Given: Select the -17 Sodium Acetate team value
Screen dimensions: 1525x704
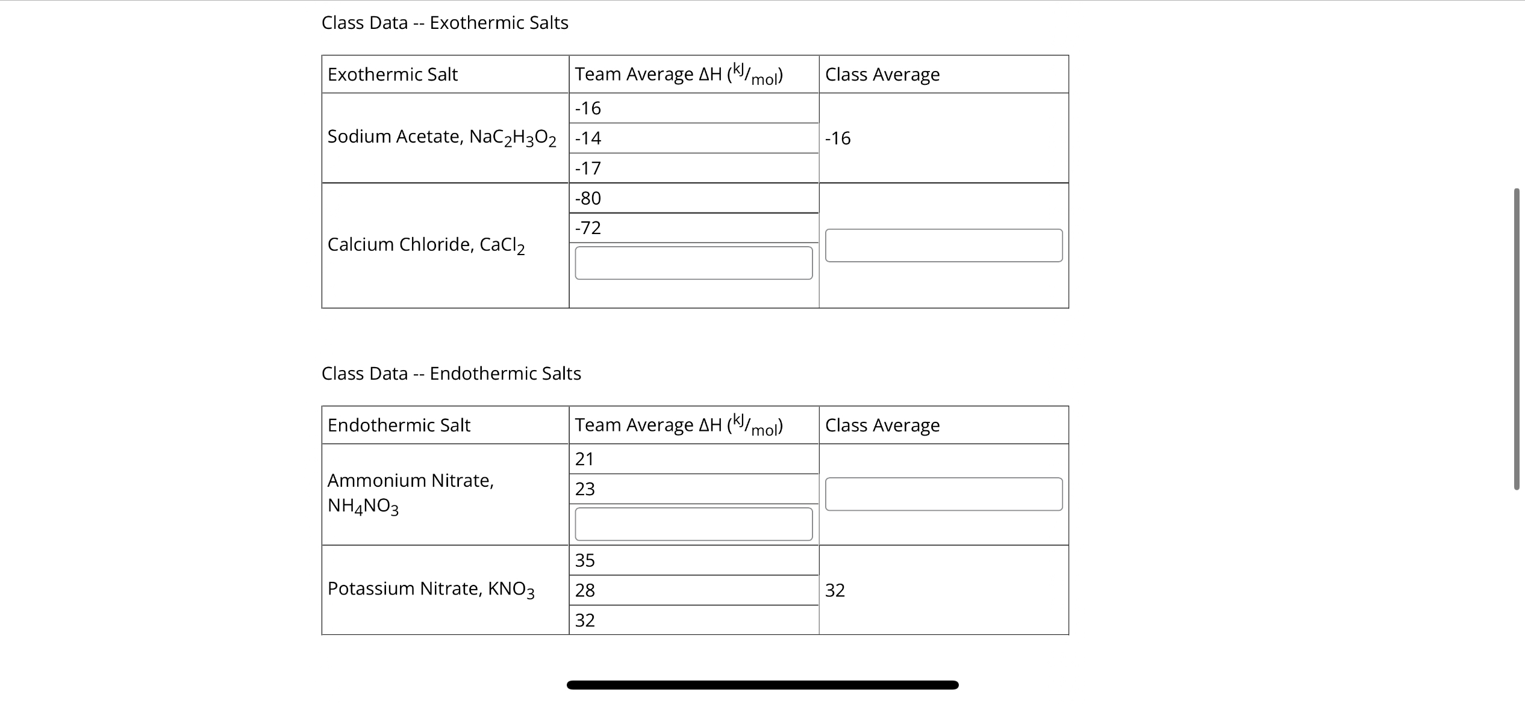Looking at the screenshot, I should coord(587,168).
